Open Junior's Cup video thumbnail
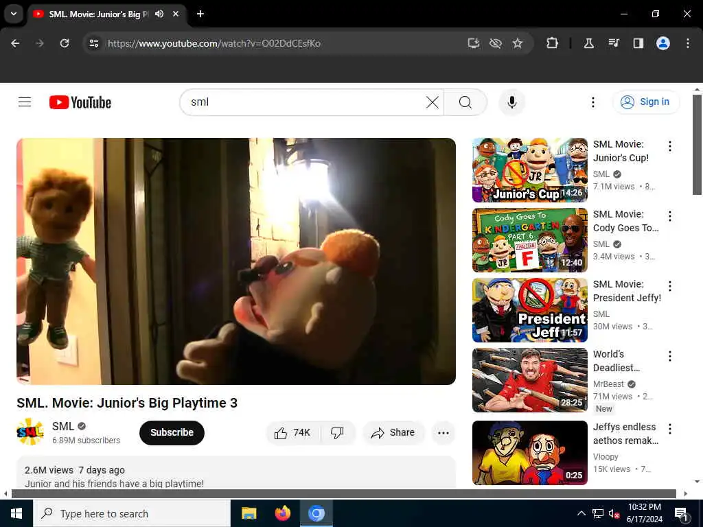703x527 pixels. click(x=529, y=170)
